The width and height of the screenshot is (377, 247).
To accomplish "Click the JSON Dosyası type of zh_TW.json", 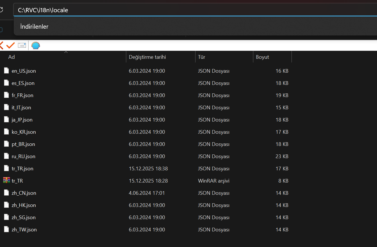I will click(x=214, y=230).
